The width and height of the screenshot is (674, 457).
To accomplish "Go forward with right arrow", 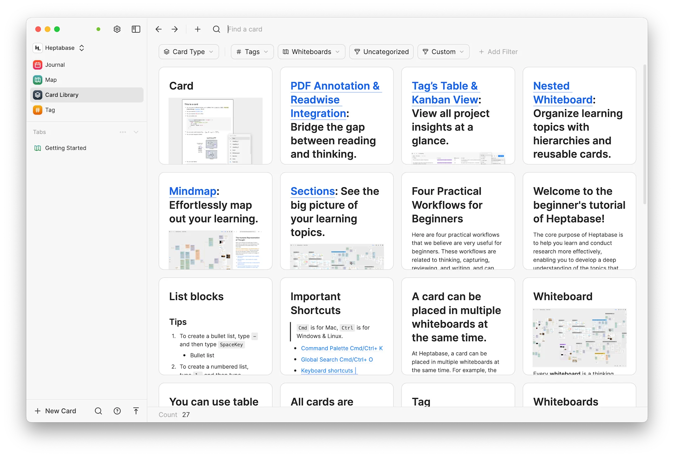I will (174, 29).
